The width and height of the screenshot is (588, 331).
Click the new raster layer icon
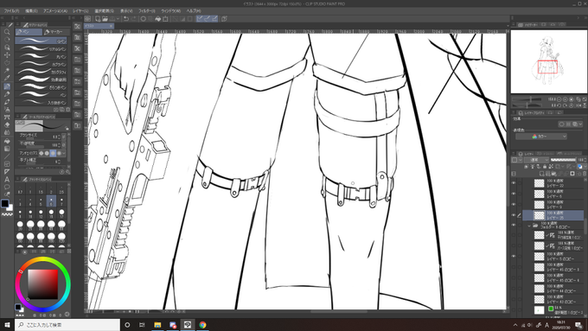(x=541, y=174)
